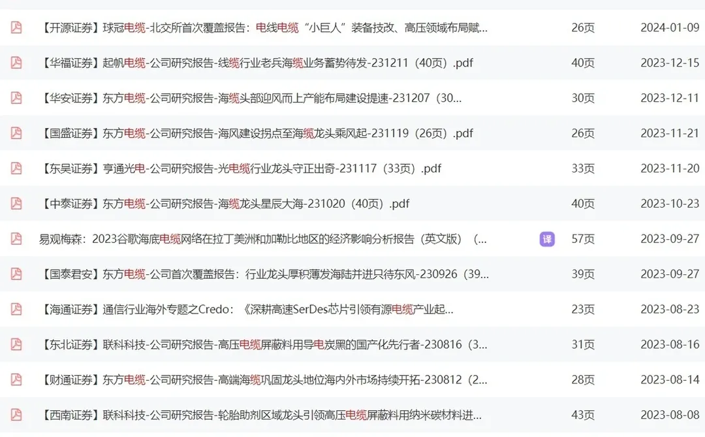The height and width of the screenshot is (437, 705).
Task: Click 30页 in the 华安证券 row
Action: point(583,98)
